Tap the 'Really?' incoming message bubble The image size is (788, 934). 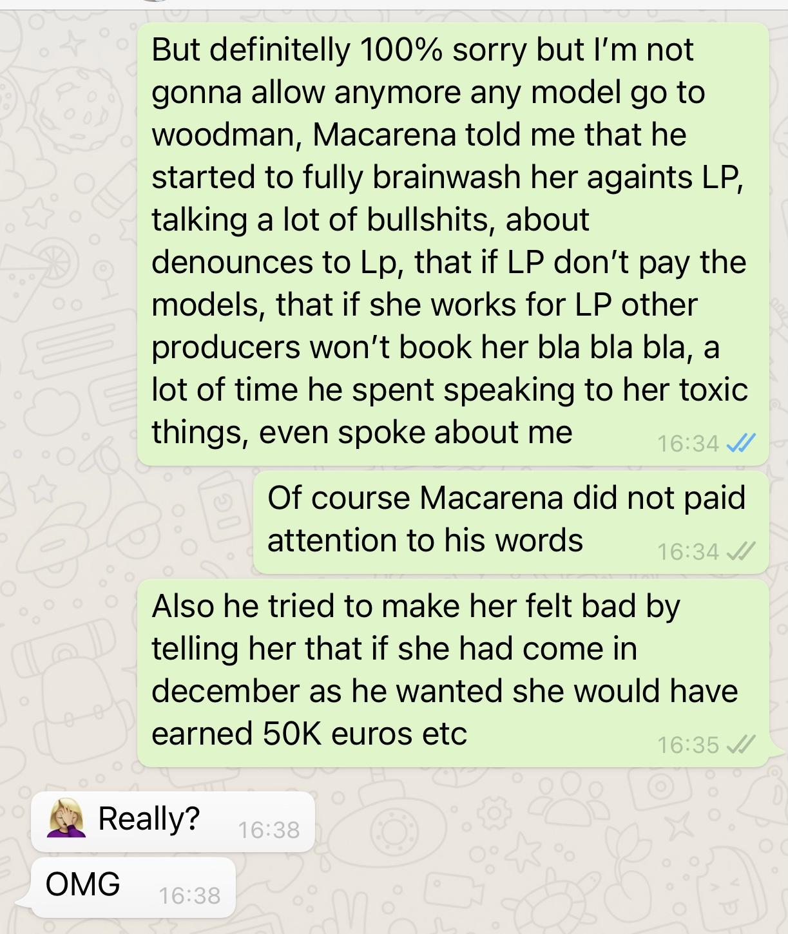pyautogui.click(x=173, y=821)
